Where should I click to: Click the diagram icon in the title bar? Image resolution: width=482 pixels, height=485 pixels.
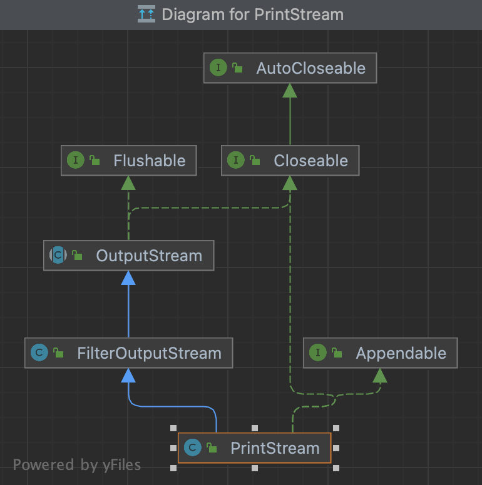click(146, 14)
